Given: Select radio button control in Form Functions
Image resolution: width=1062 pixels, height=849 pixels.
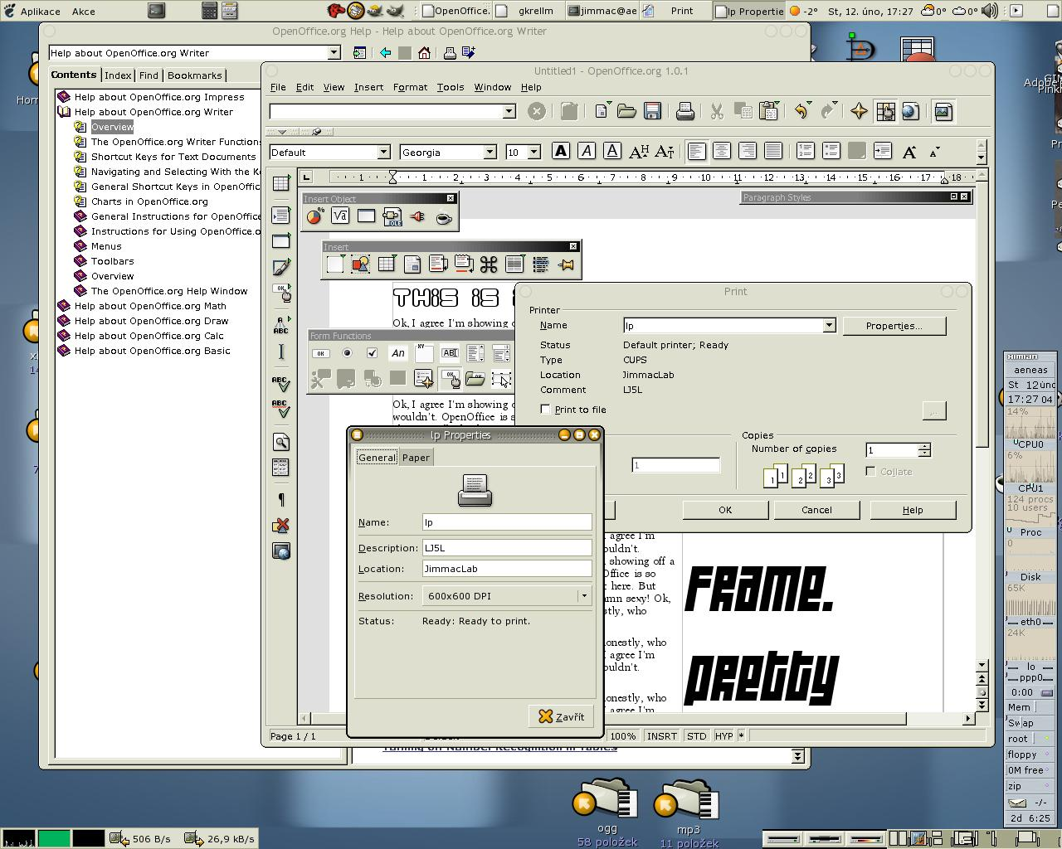Looking at the screenshot, I should pos(347,353).
